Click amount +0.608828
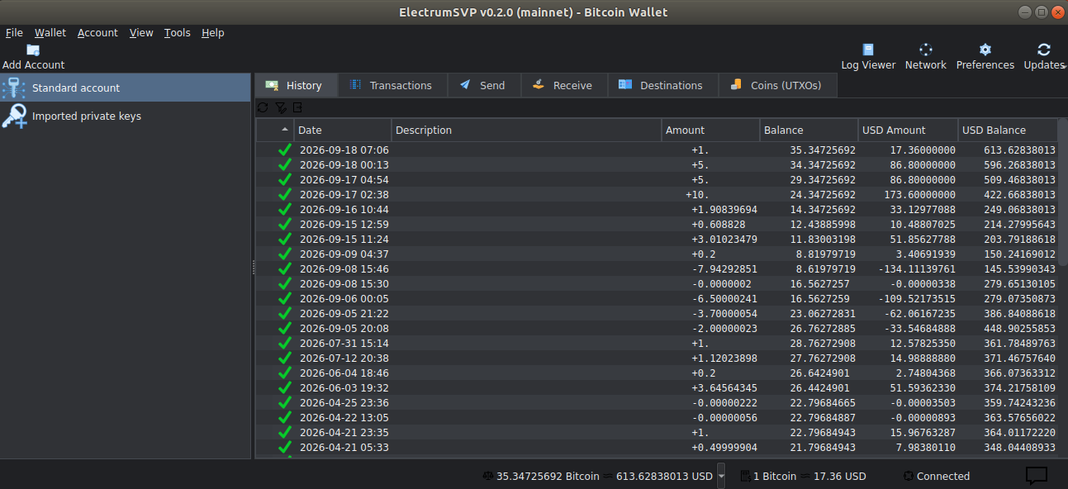Screen dimensions: 1068x489 click(x=719, y=225)
